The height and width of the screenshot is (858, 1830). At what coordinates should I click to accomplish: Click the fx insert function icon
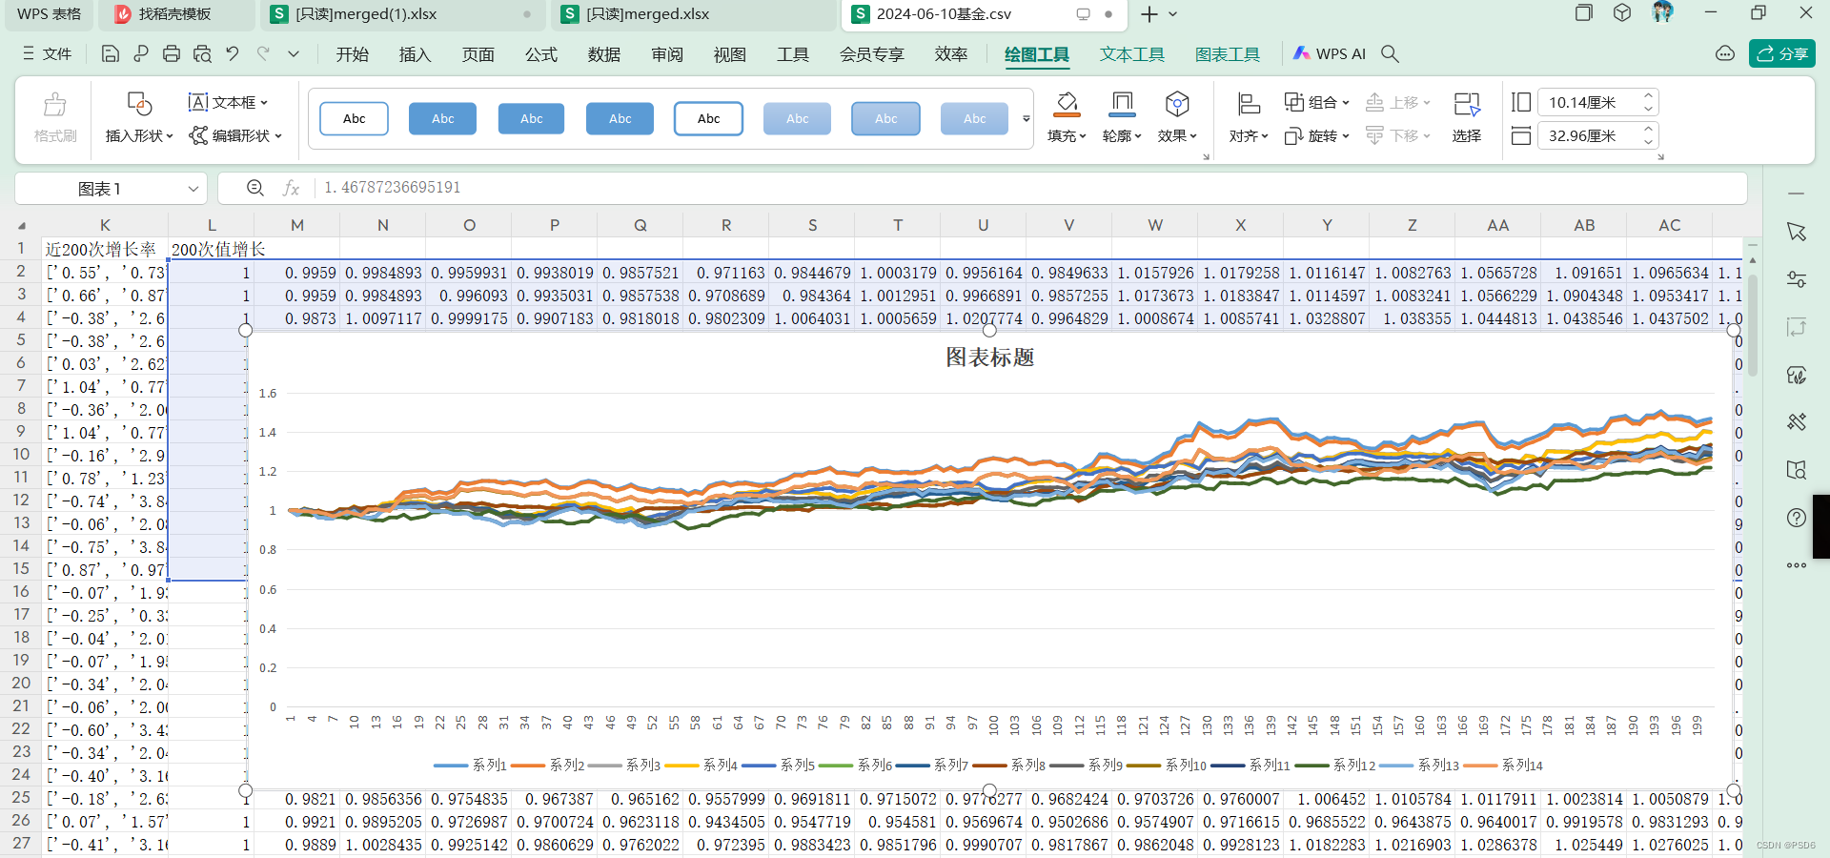tap(292, 188)
